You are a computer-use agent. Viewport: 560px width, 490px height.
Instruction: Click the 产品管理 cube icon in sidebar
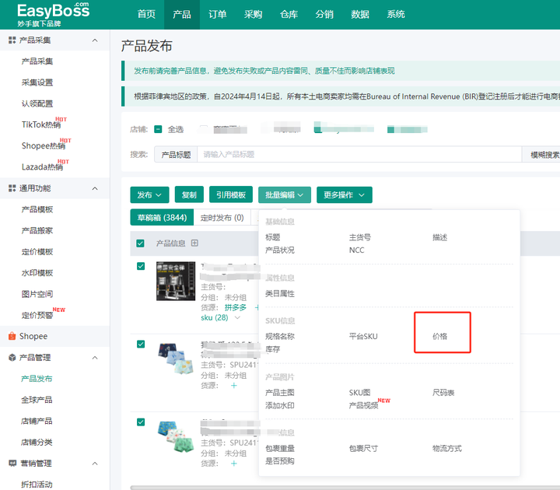[x=12, y=358]
